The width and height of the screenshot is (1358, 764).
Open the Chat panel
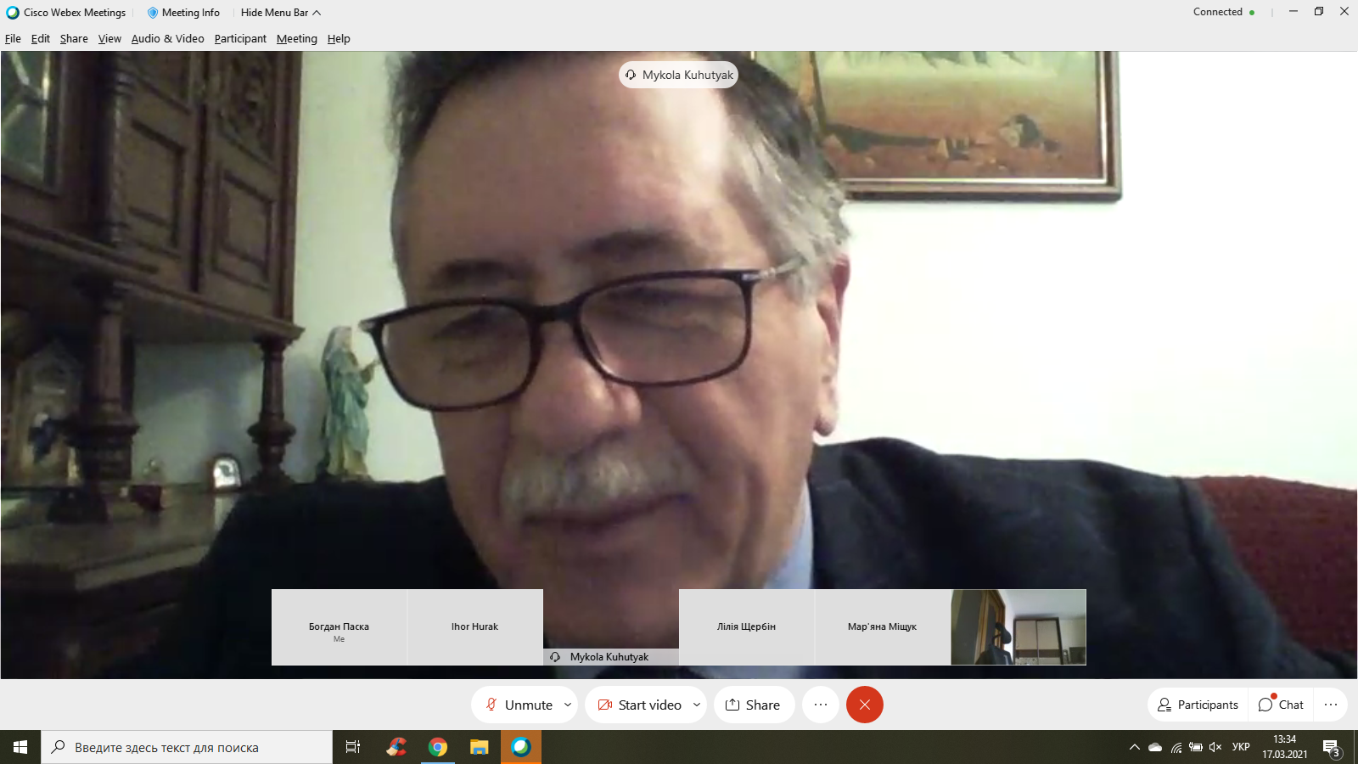pos(1281,705)
